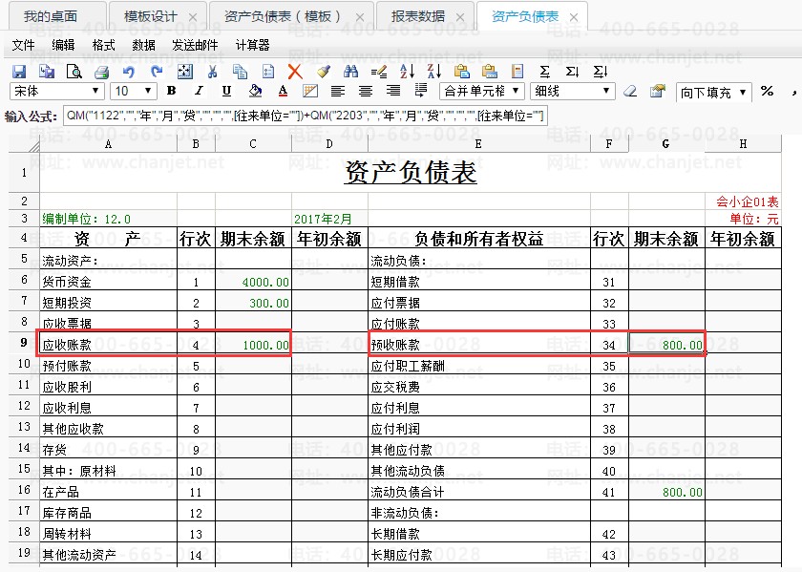Open the 数据 menu
Viewport: 802px width, 572px height.
pos(143,45)
